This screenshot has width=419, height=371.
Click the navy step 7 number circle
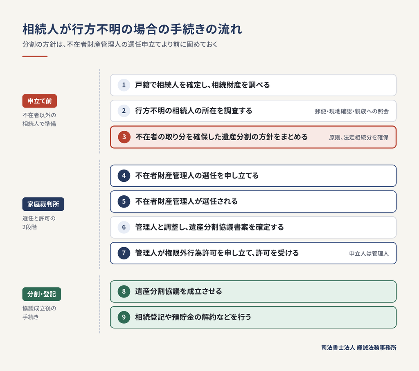124,253
